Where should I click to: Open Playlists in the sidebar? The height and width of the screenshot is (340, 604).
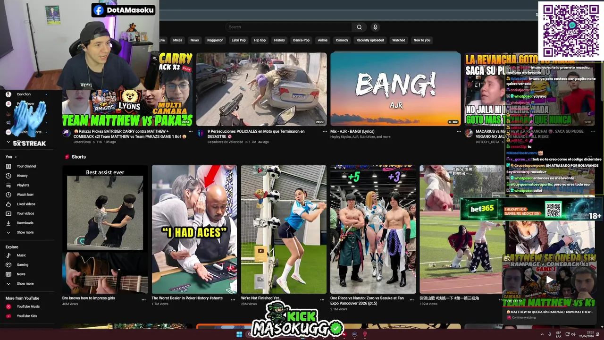tap(23, 185)
